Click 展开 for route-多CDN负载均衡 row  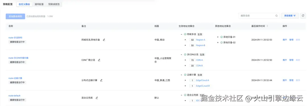pyautogui.click(x=285, y=60)
